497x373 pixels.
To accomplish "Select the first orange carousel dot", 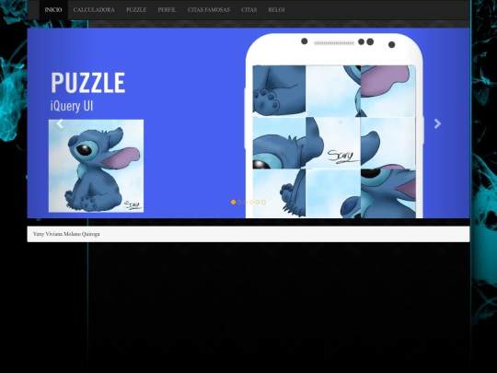I will click(x=233, y=202).
